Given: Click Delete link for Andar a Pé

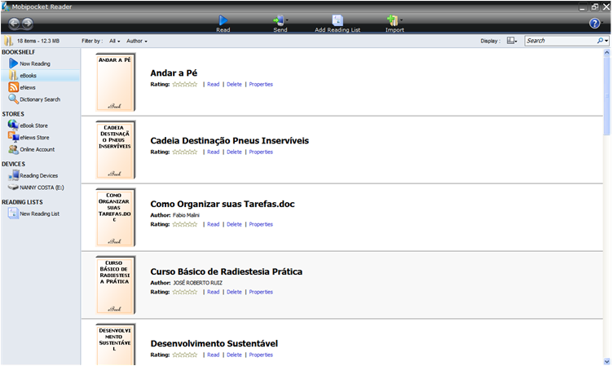Looking at the screenshot, I should [234, 85].
